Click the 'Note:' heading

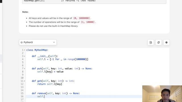(25, 12)
